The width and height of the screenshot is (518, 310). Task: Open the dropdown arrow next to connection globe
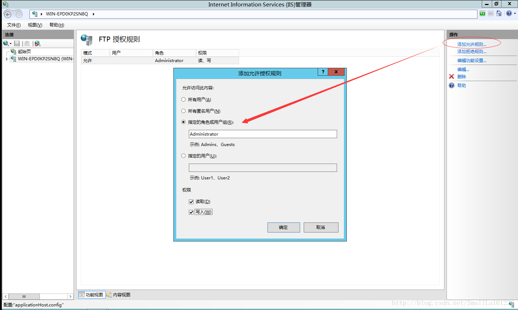11,44
